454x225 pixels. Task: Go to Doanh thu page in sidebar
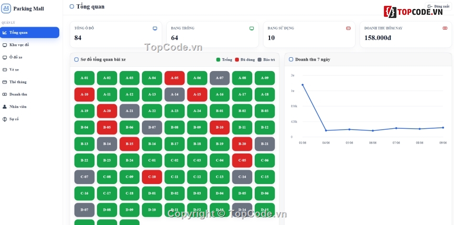coord(30,94)
